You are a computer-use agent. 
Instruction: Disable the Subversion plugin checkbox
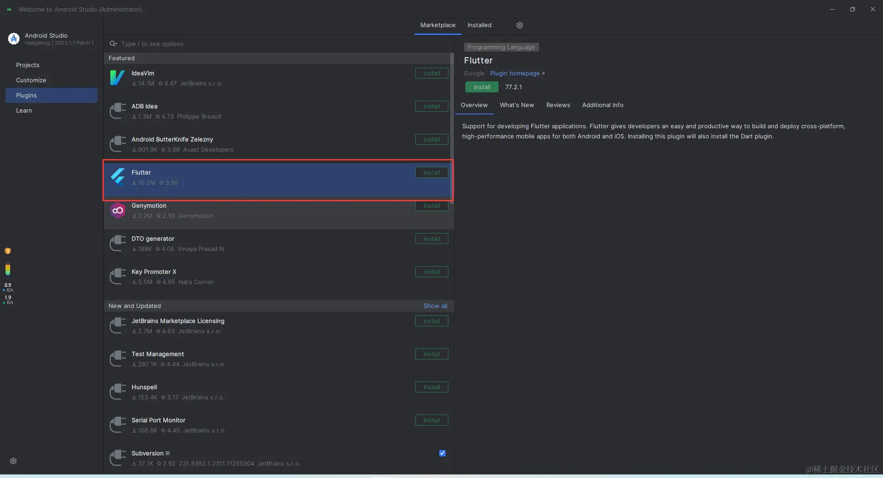coord(442,453)
